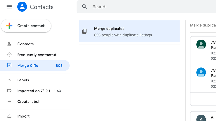This screenshot has width=216, height=121.
Task: Open the Imported on 7/12 1 label
Action: coord(34,91)
